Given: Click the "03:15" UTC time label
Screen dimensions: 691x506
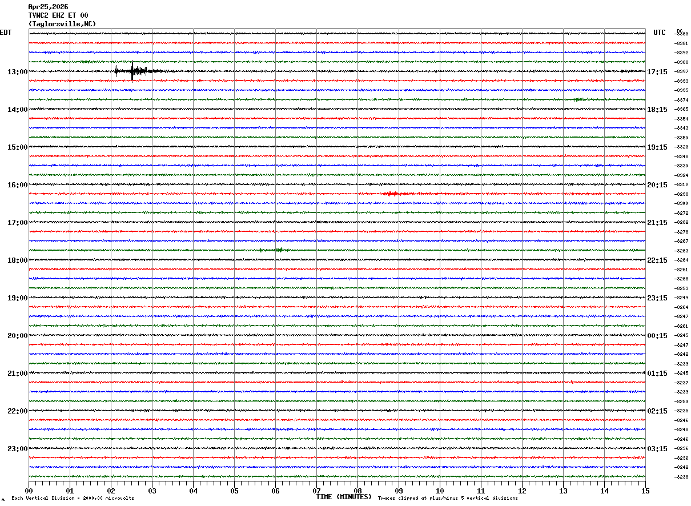Looking at the screenshot, I should coord(657,449).
